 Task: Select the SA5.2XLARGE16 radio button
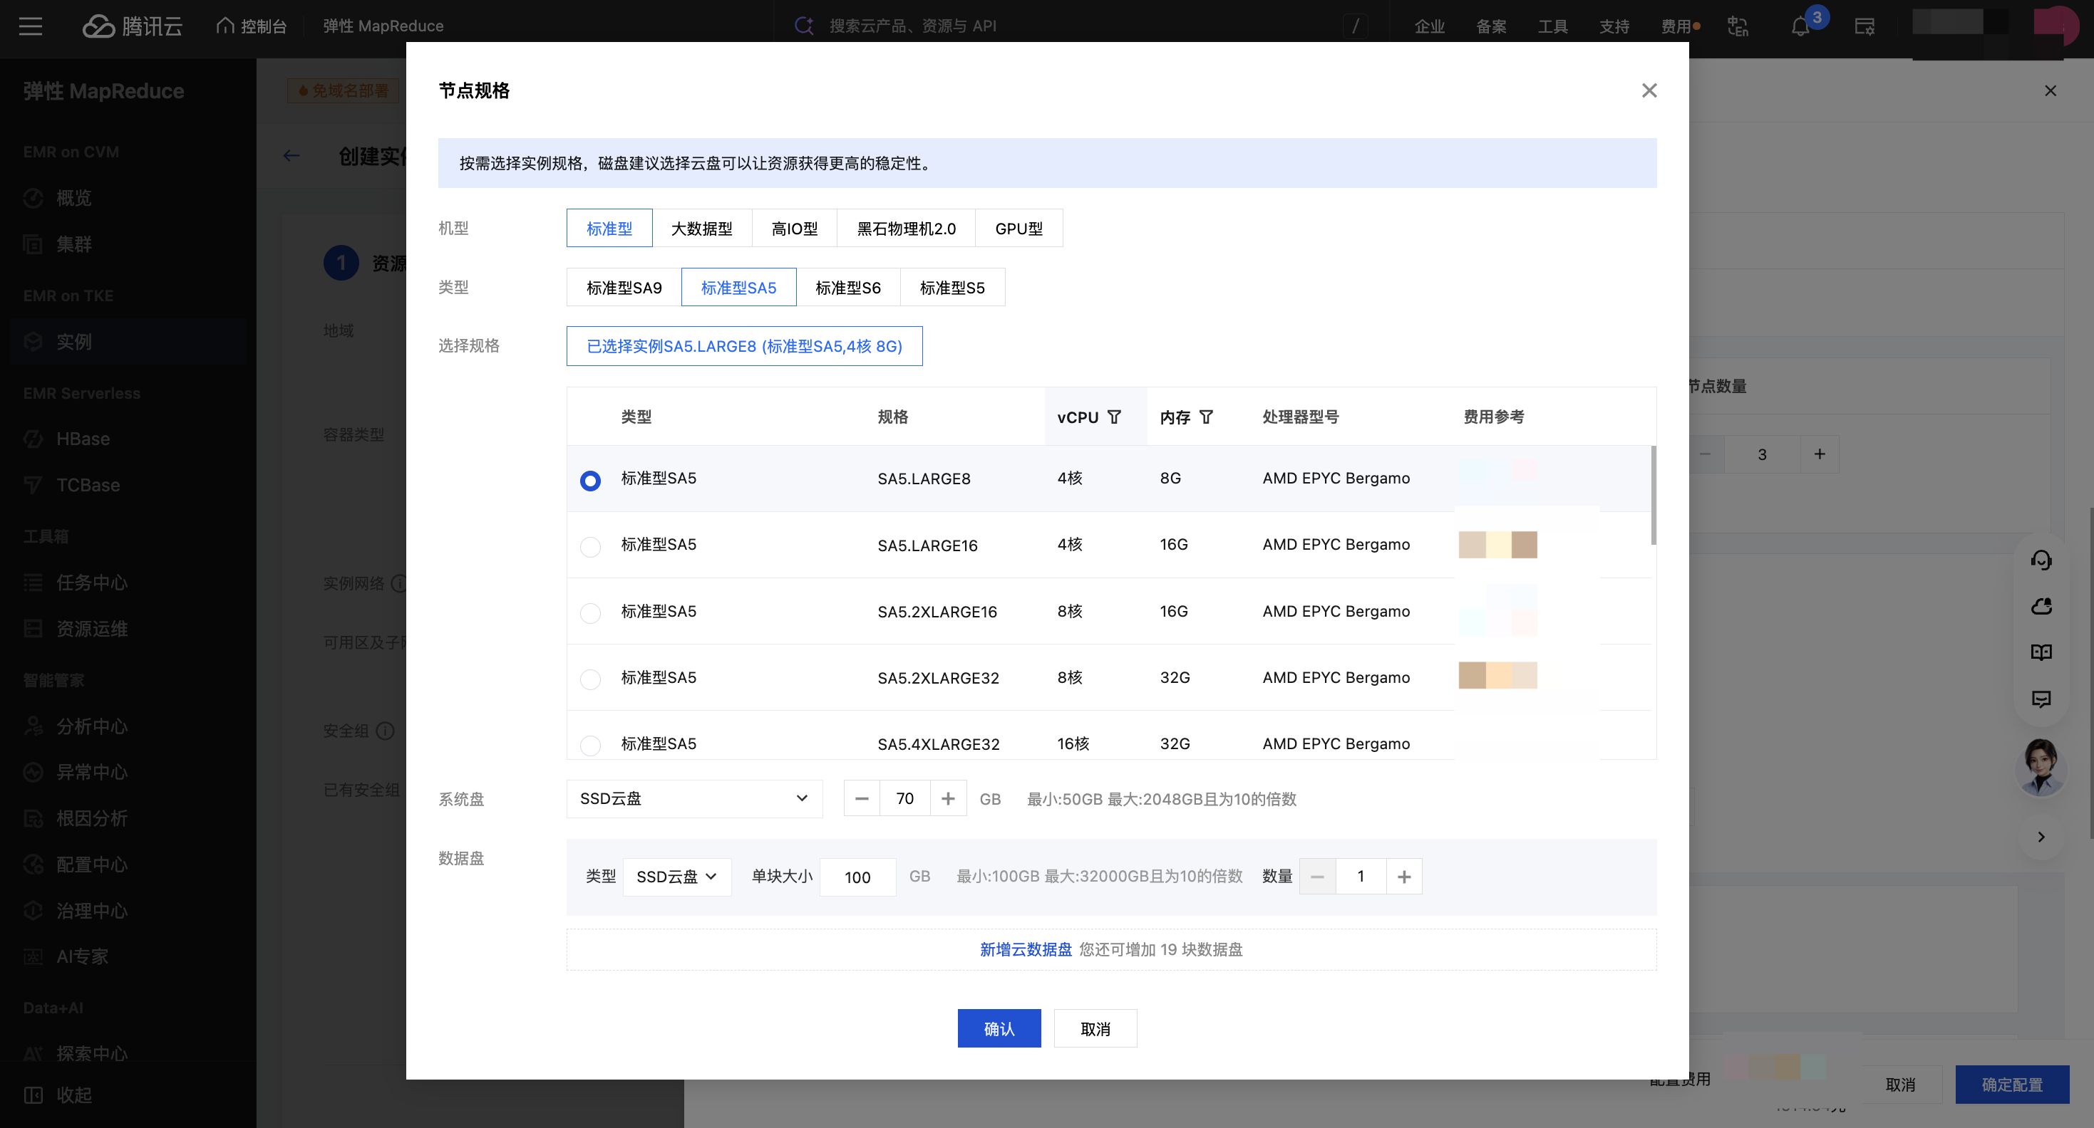click(x=590, y=612)
